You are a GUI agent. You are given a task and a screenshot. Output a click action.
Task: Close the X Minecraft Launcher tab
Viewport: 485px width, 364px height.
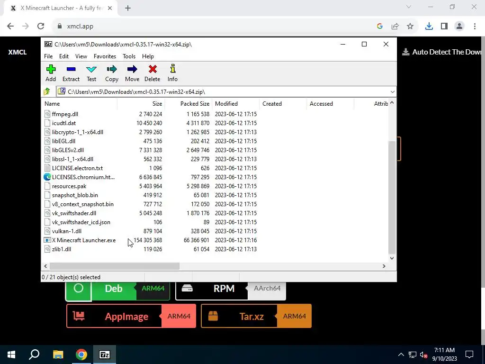click(x=110, y=8)
